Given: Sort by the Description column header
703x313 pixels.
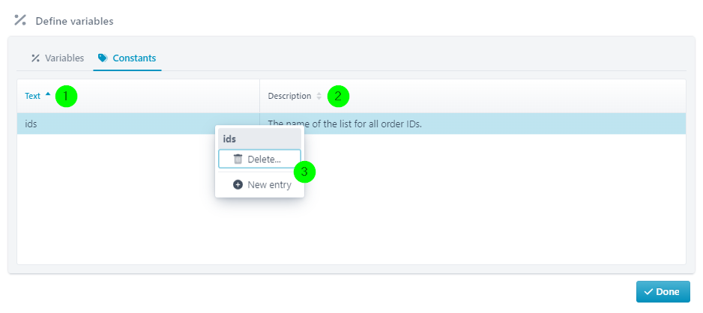Looking at the screenshot, I should tap(289, 96).
